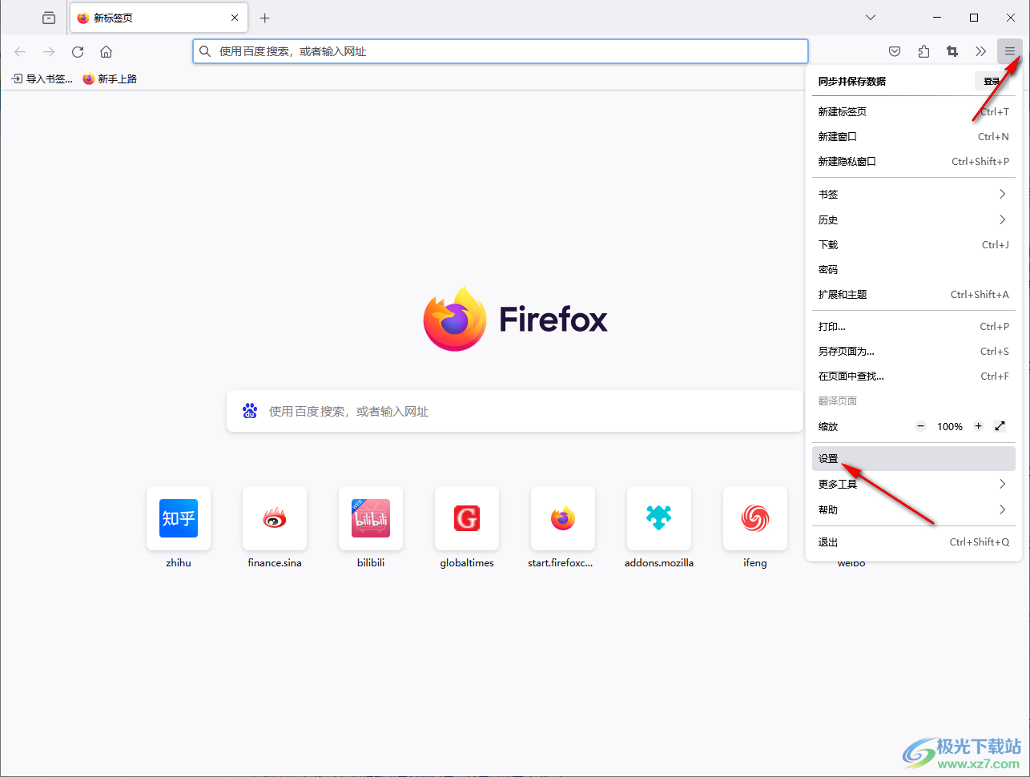Open 扩展和主题 from the menu

coord(913,295)
